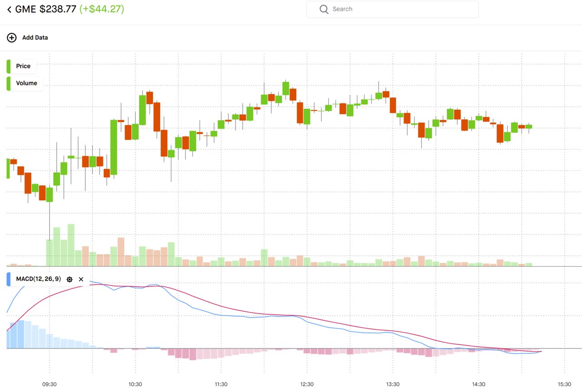This screenshot has width=582, height=388.
Task: Go back using the chevron beside GME
Action: point(9,9)
